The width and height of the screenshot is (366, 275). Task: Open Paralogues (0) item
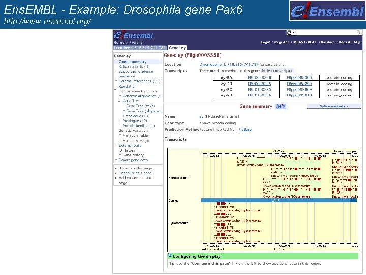135,121
